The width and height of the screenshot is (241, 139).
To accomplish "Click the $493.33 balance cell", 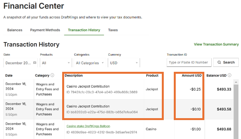I will [224, 90].
